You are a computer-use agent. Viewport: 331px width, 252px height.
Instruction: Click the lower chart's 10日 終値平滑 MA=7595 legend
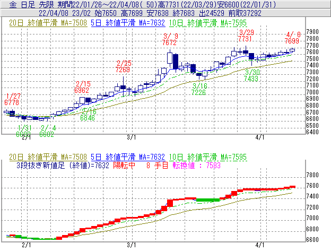click(x=208, y=157)
